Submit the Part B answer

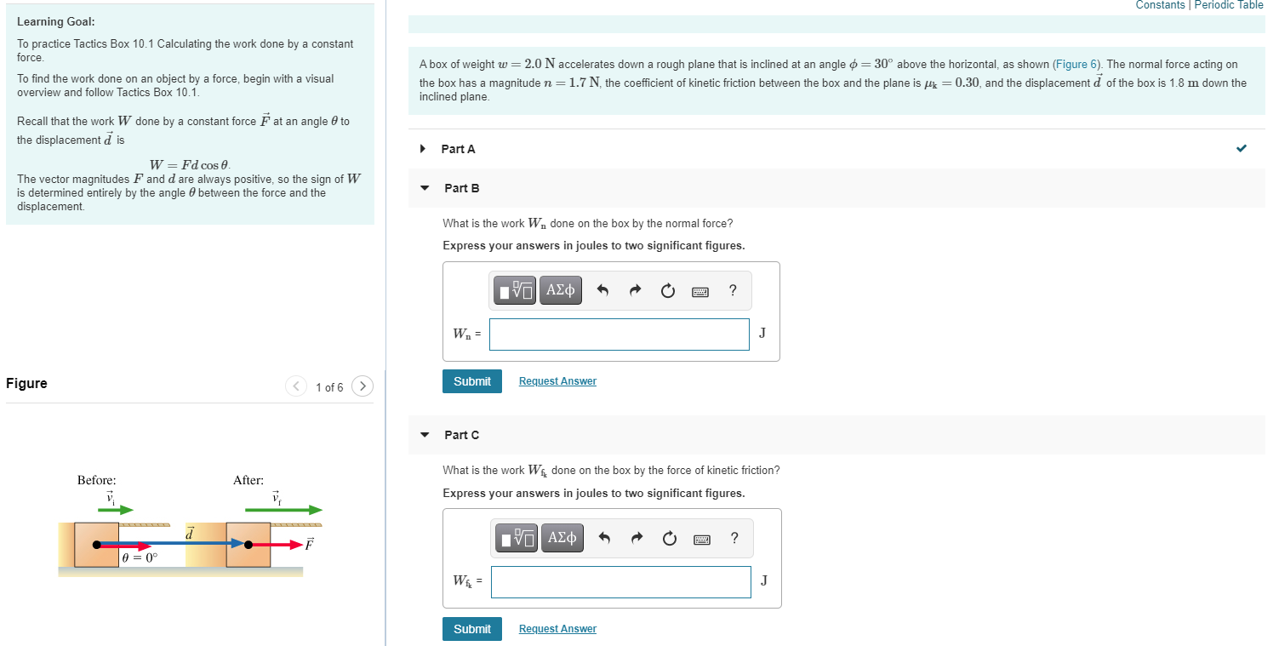471,380
